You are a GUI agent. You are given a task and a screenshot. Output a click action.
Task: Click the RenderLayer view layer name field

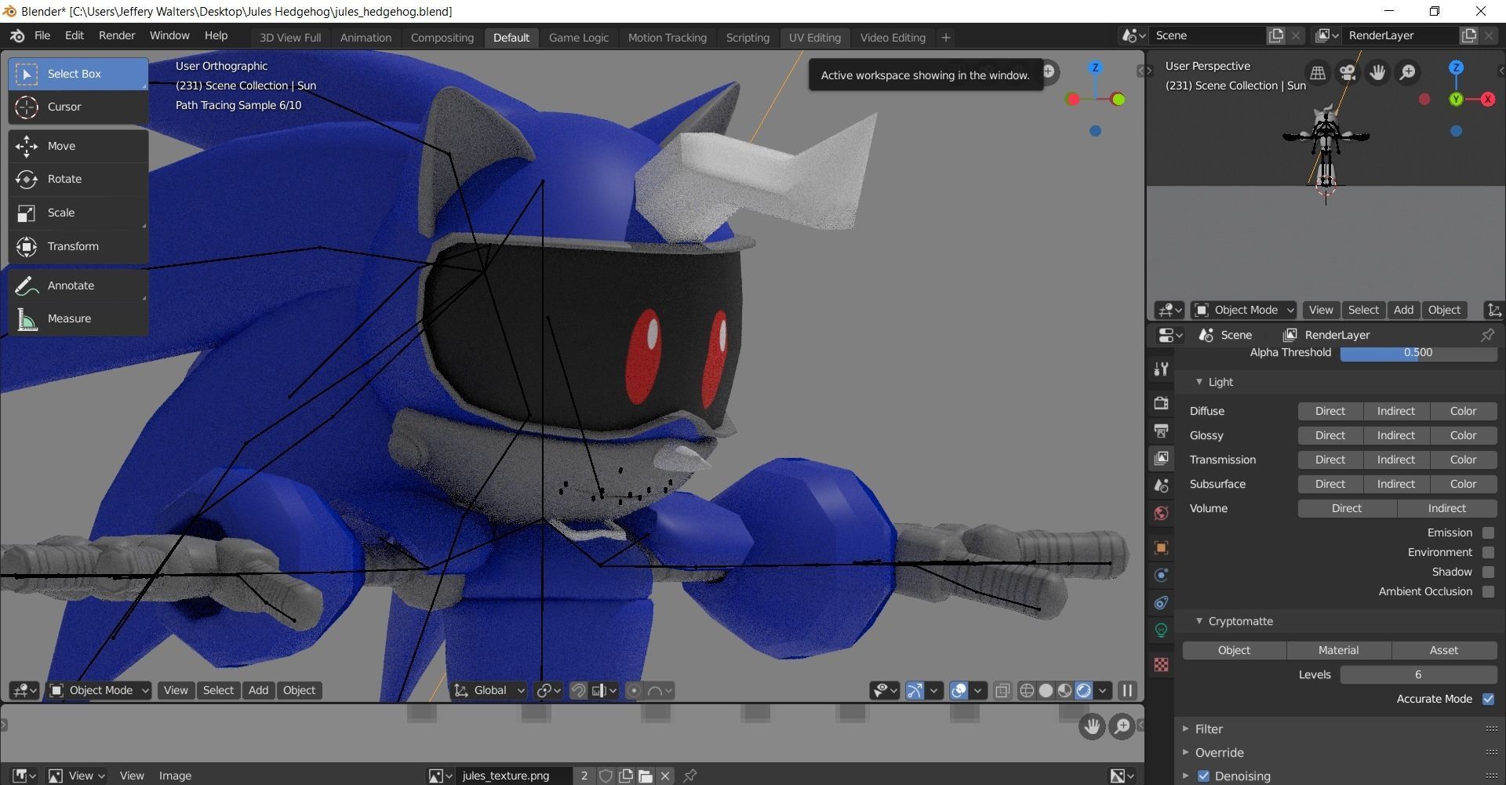coord(1400,35)
